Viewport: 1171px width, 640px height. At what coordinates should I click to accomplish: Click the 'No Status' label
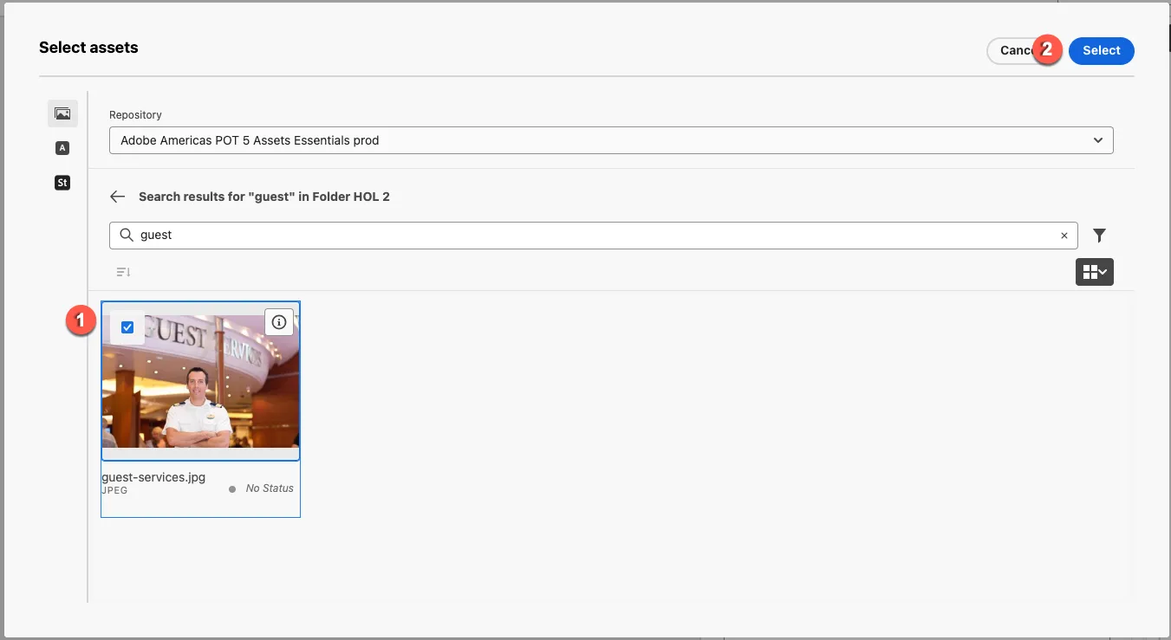click(x=270, y=488)
